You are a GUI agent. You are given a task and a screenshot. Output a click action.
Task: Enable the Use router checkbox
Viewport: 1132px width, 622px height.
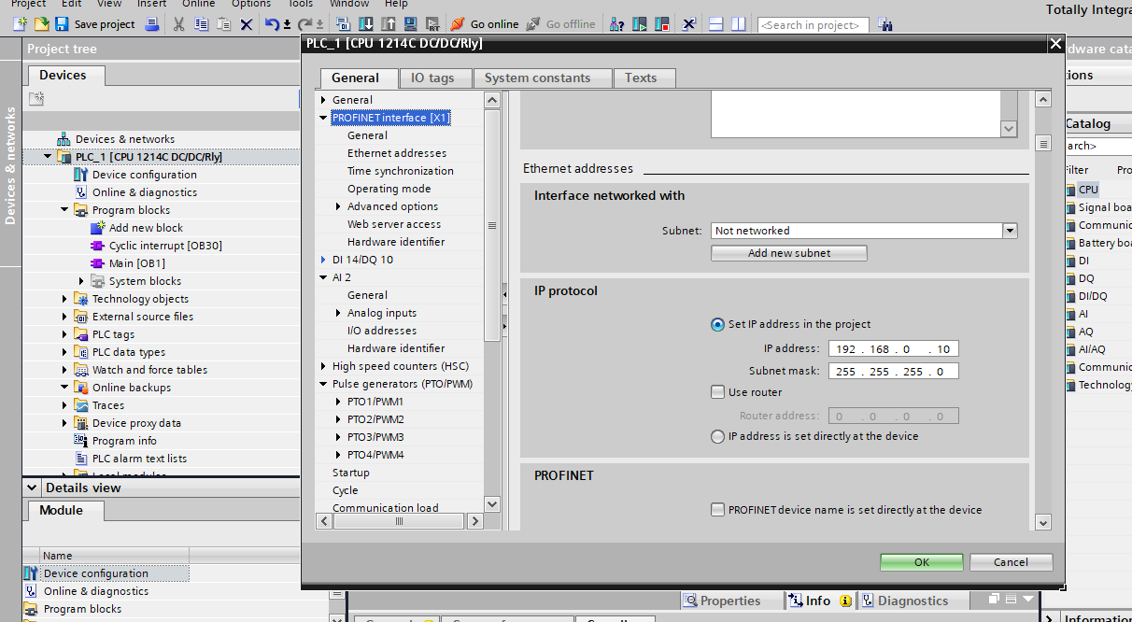point(717,392)
